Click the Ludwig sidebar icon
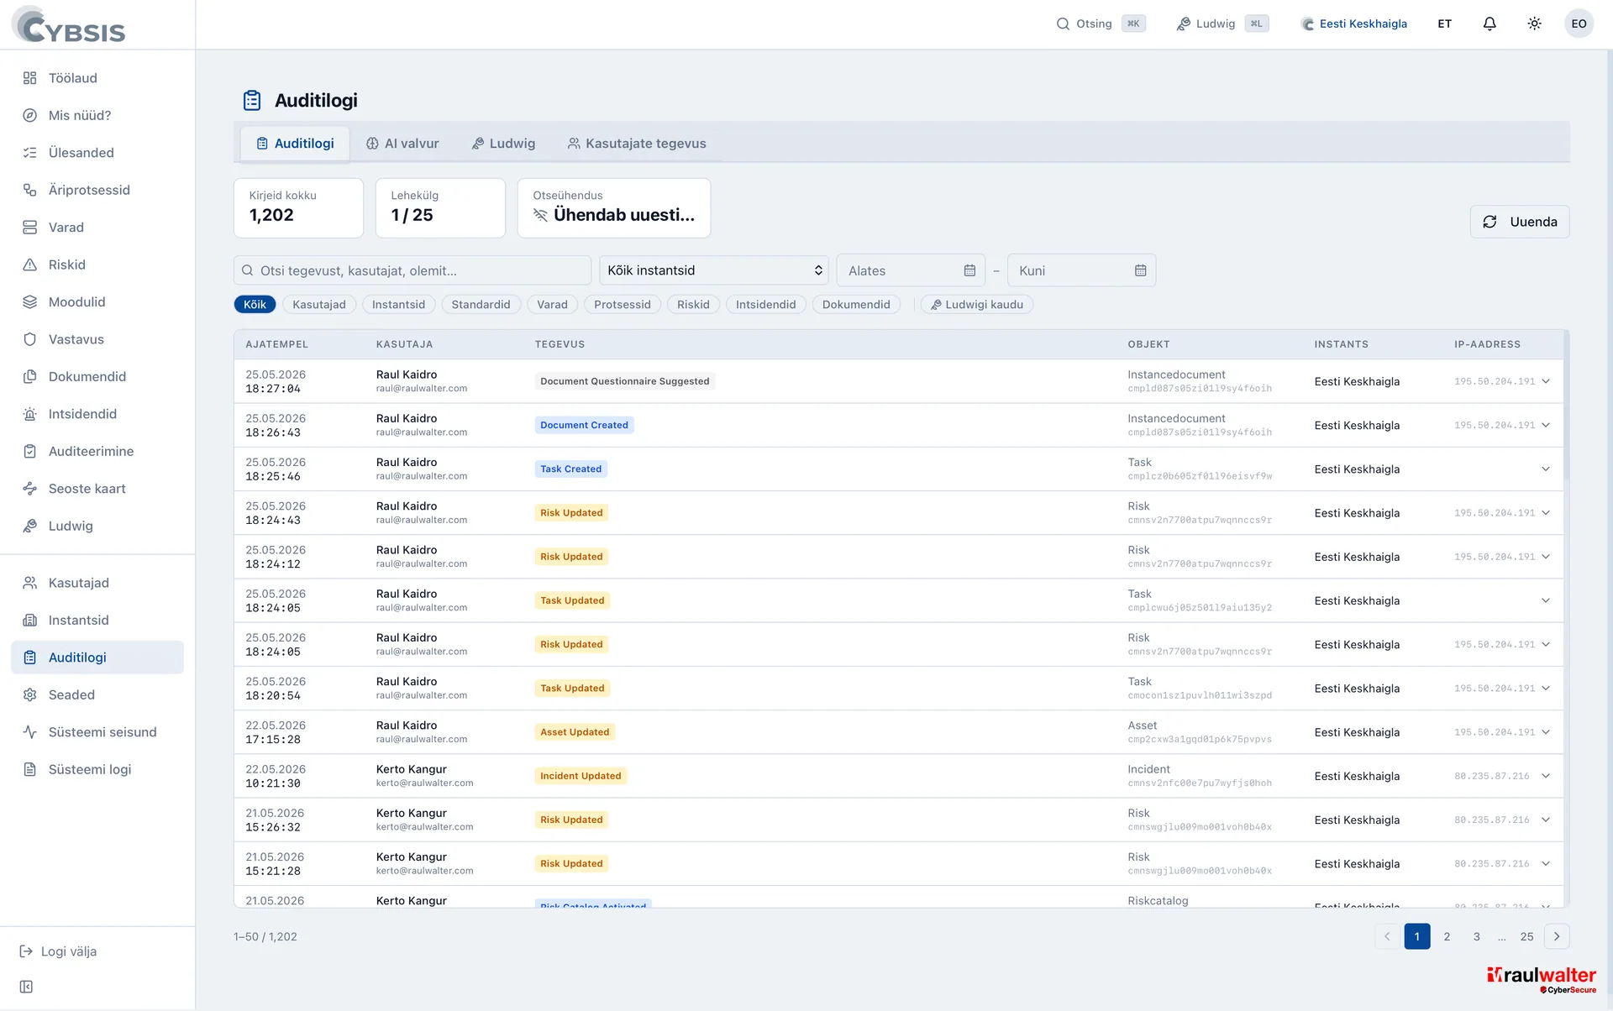Screen dimensions: 1613x1011 pyautogui.click(x=29, y=526)
